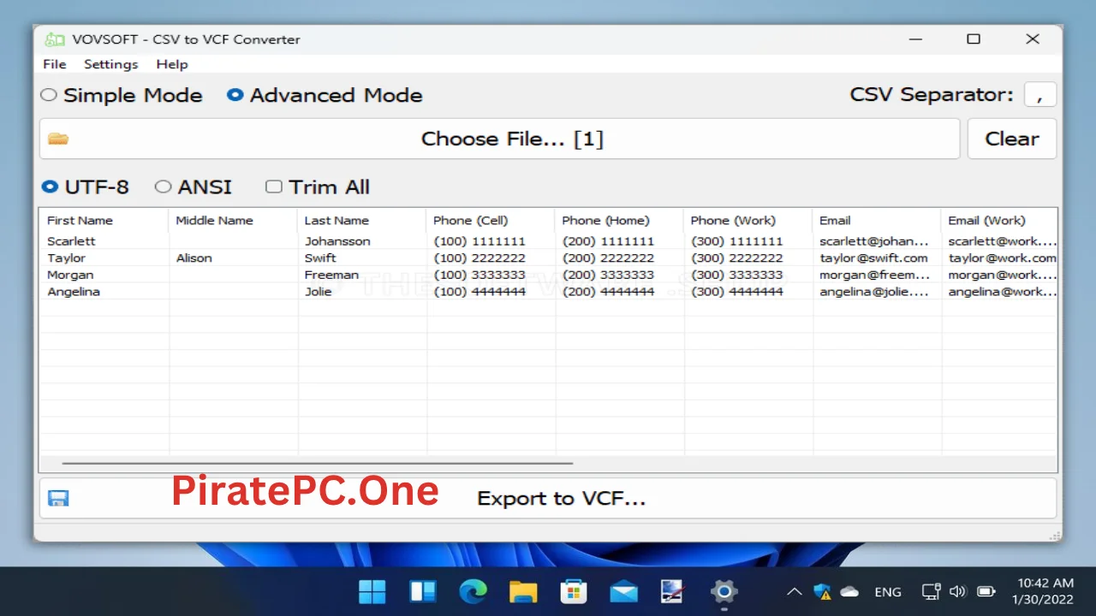Select the Scarlett row first name cell
This screenshot has height=616, width=1096.
coord(71,241)
